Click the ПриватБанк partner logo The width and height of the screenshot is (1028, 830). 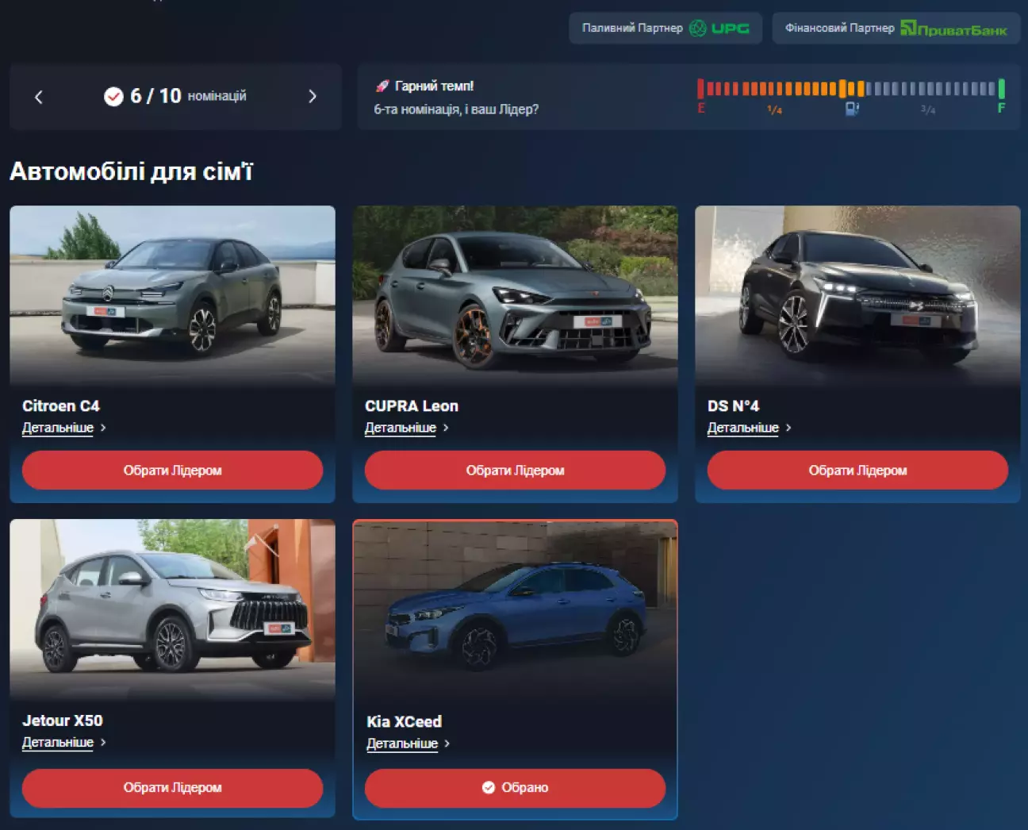pos(953,29)
